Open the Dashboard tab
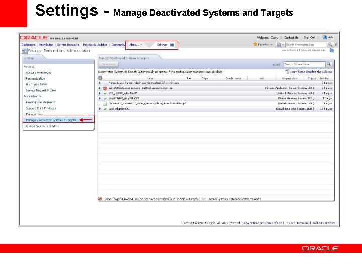The width and height of the screenshot is (362, 271). coord(28,45)
